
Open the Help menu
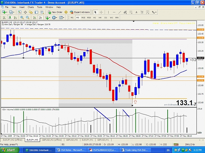point(58,7)
